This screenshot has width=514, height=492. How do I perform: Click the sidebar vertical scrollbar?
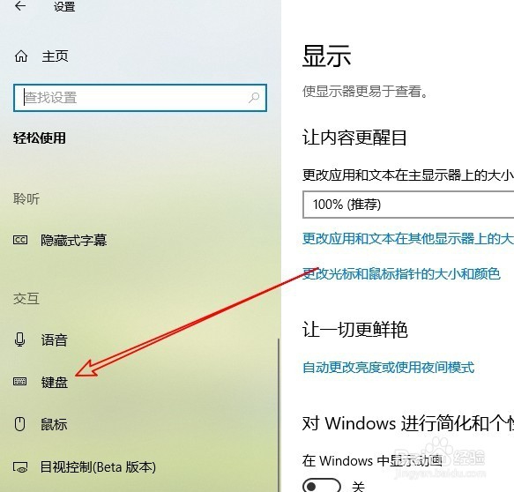pos(279,414)
